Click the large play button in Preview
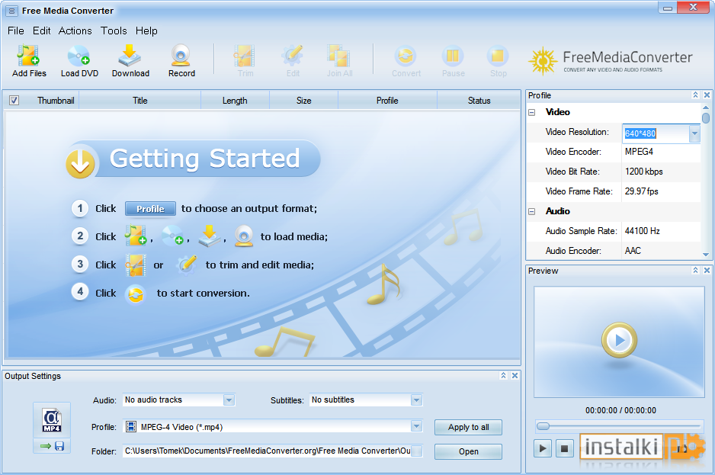The height and width of the screenshot is (475, 715). coord(619,340)
